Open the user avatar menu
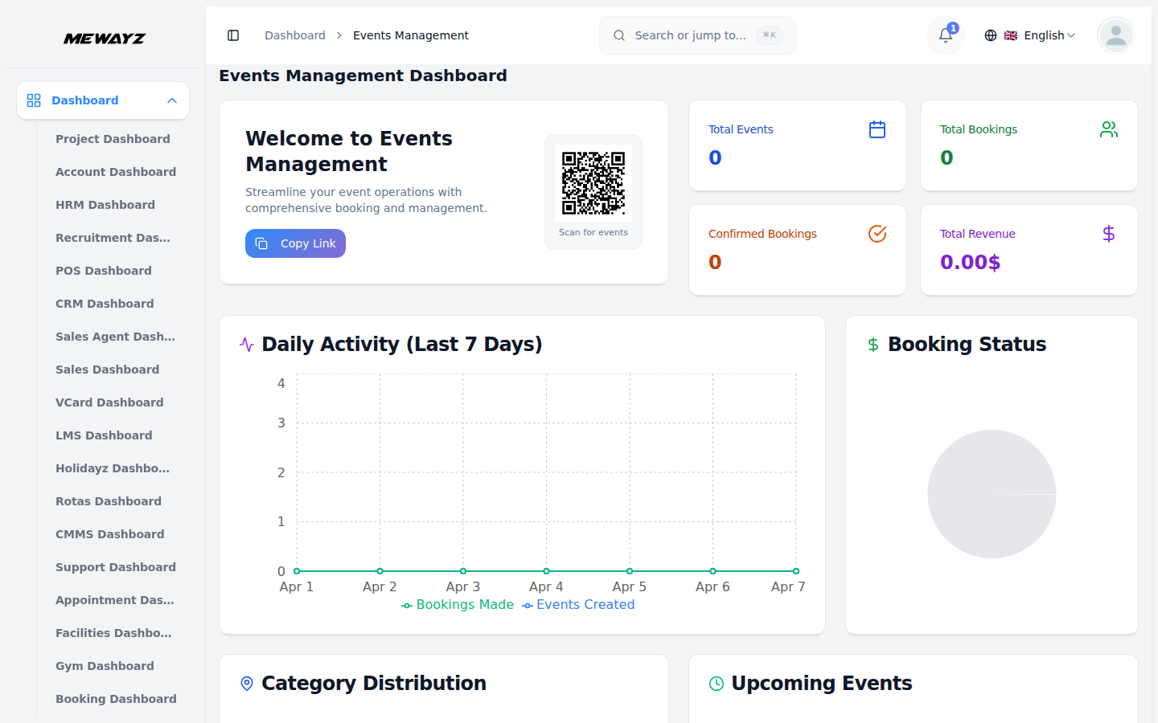 point(1115,35)
